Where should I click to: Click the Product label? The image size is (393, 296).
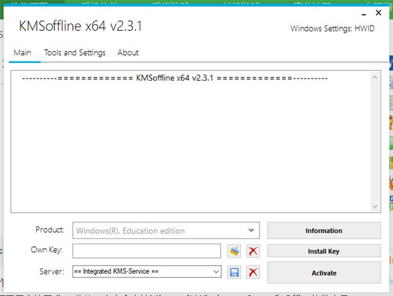(50, 230)
